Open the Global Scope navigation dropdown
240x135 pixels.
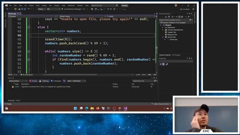point(82,16)
